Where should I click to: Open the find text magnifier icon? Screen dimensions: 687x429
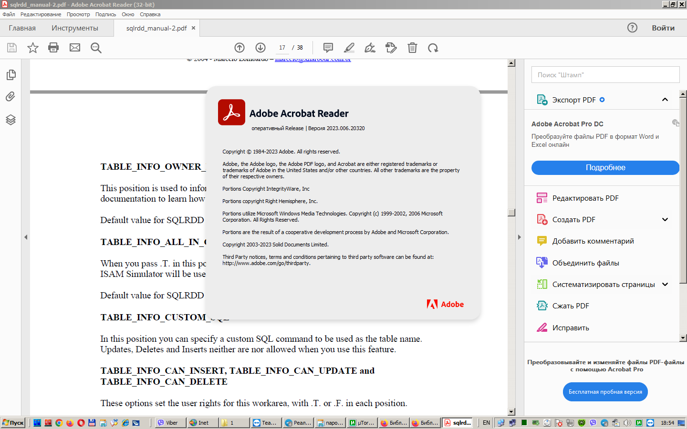[96, 48]
